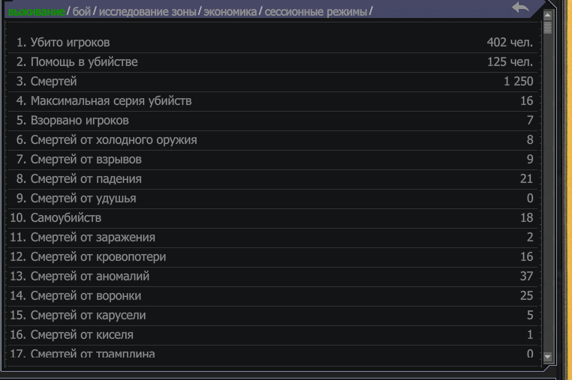The width and height of the screenshot is (572, 380).
Task: Click Смертей от холодного оружия row
Action: click(272, 140)
